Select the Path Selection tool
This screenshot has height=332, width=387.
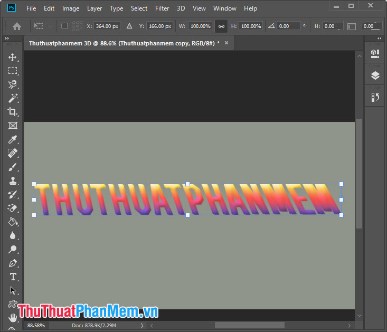point(13,290)
